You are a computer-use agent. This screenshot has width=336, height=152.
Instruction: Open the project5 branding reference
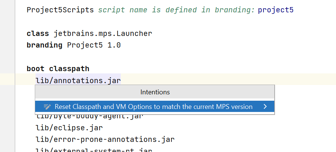[276, 10]
